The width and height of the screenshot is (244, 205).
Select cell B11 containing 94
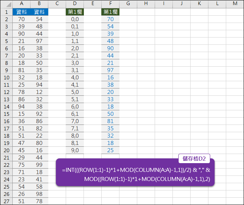39,85
